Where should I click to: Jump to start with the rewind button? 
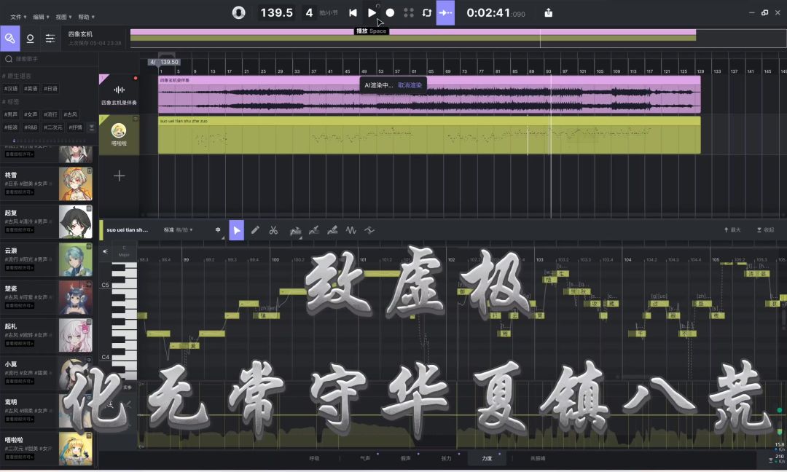point(353,12)
